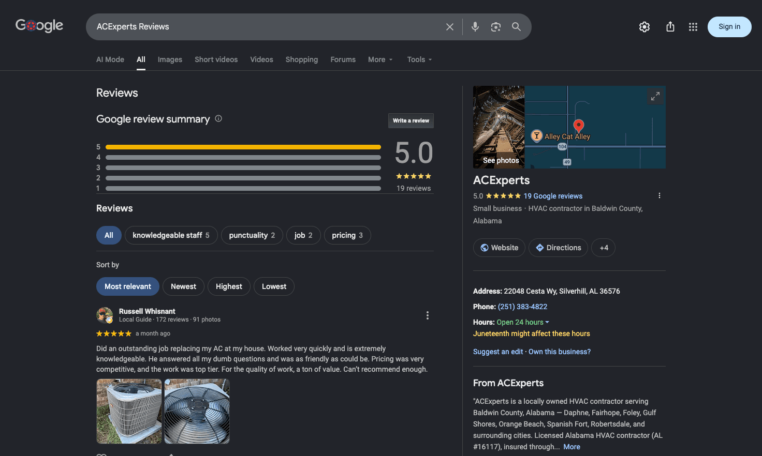Click the Directions button

[x=558, y=248]
